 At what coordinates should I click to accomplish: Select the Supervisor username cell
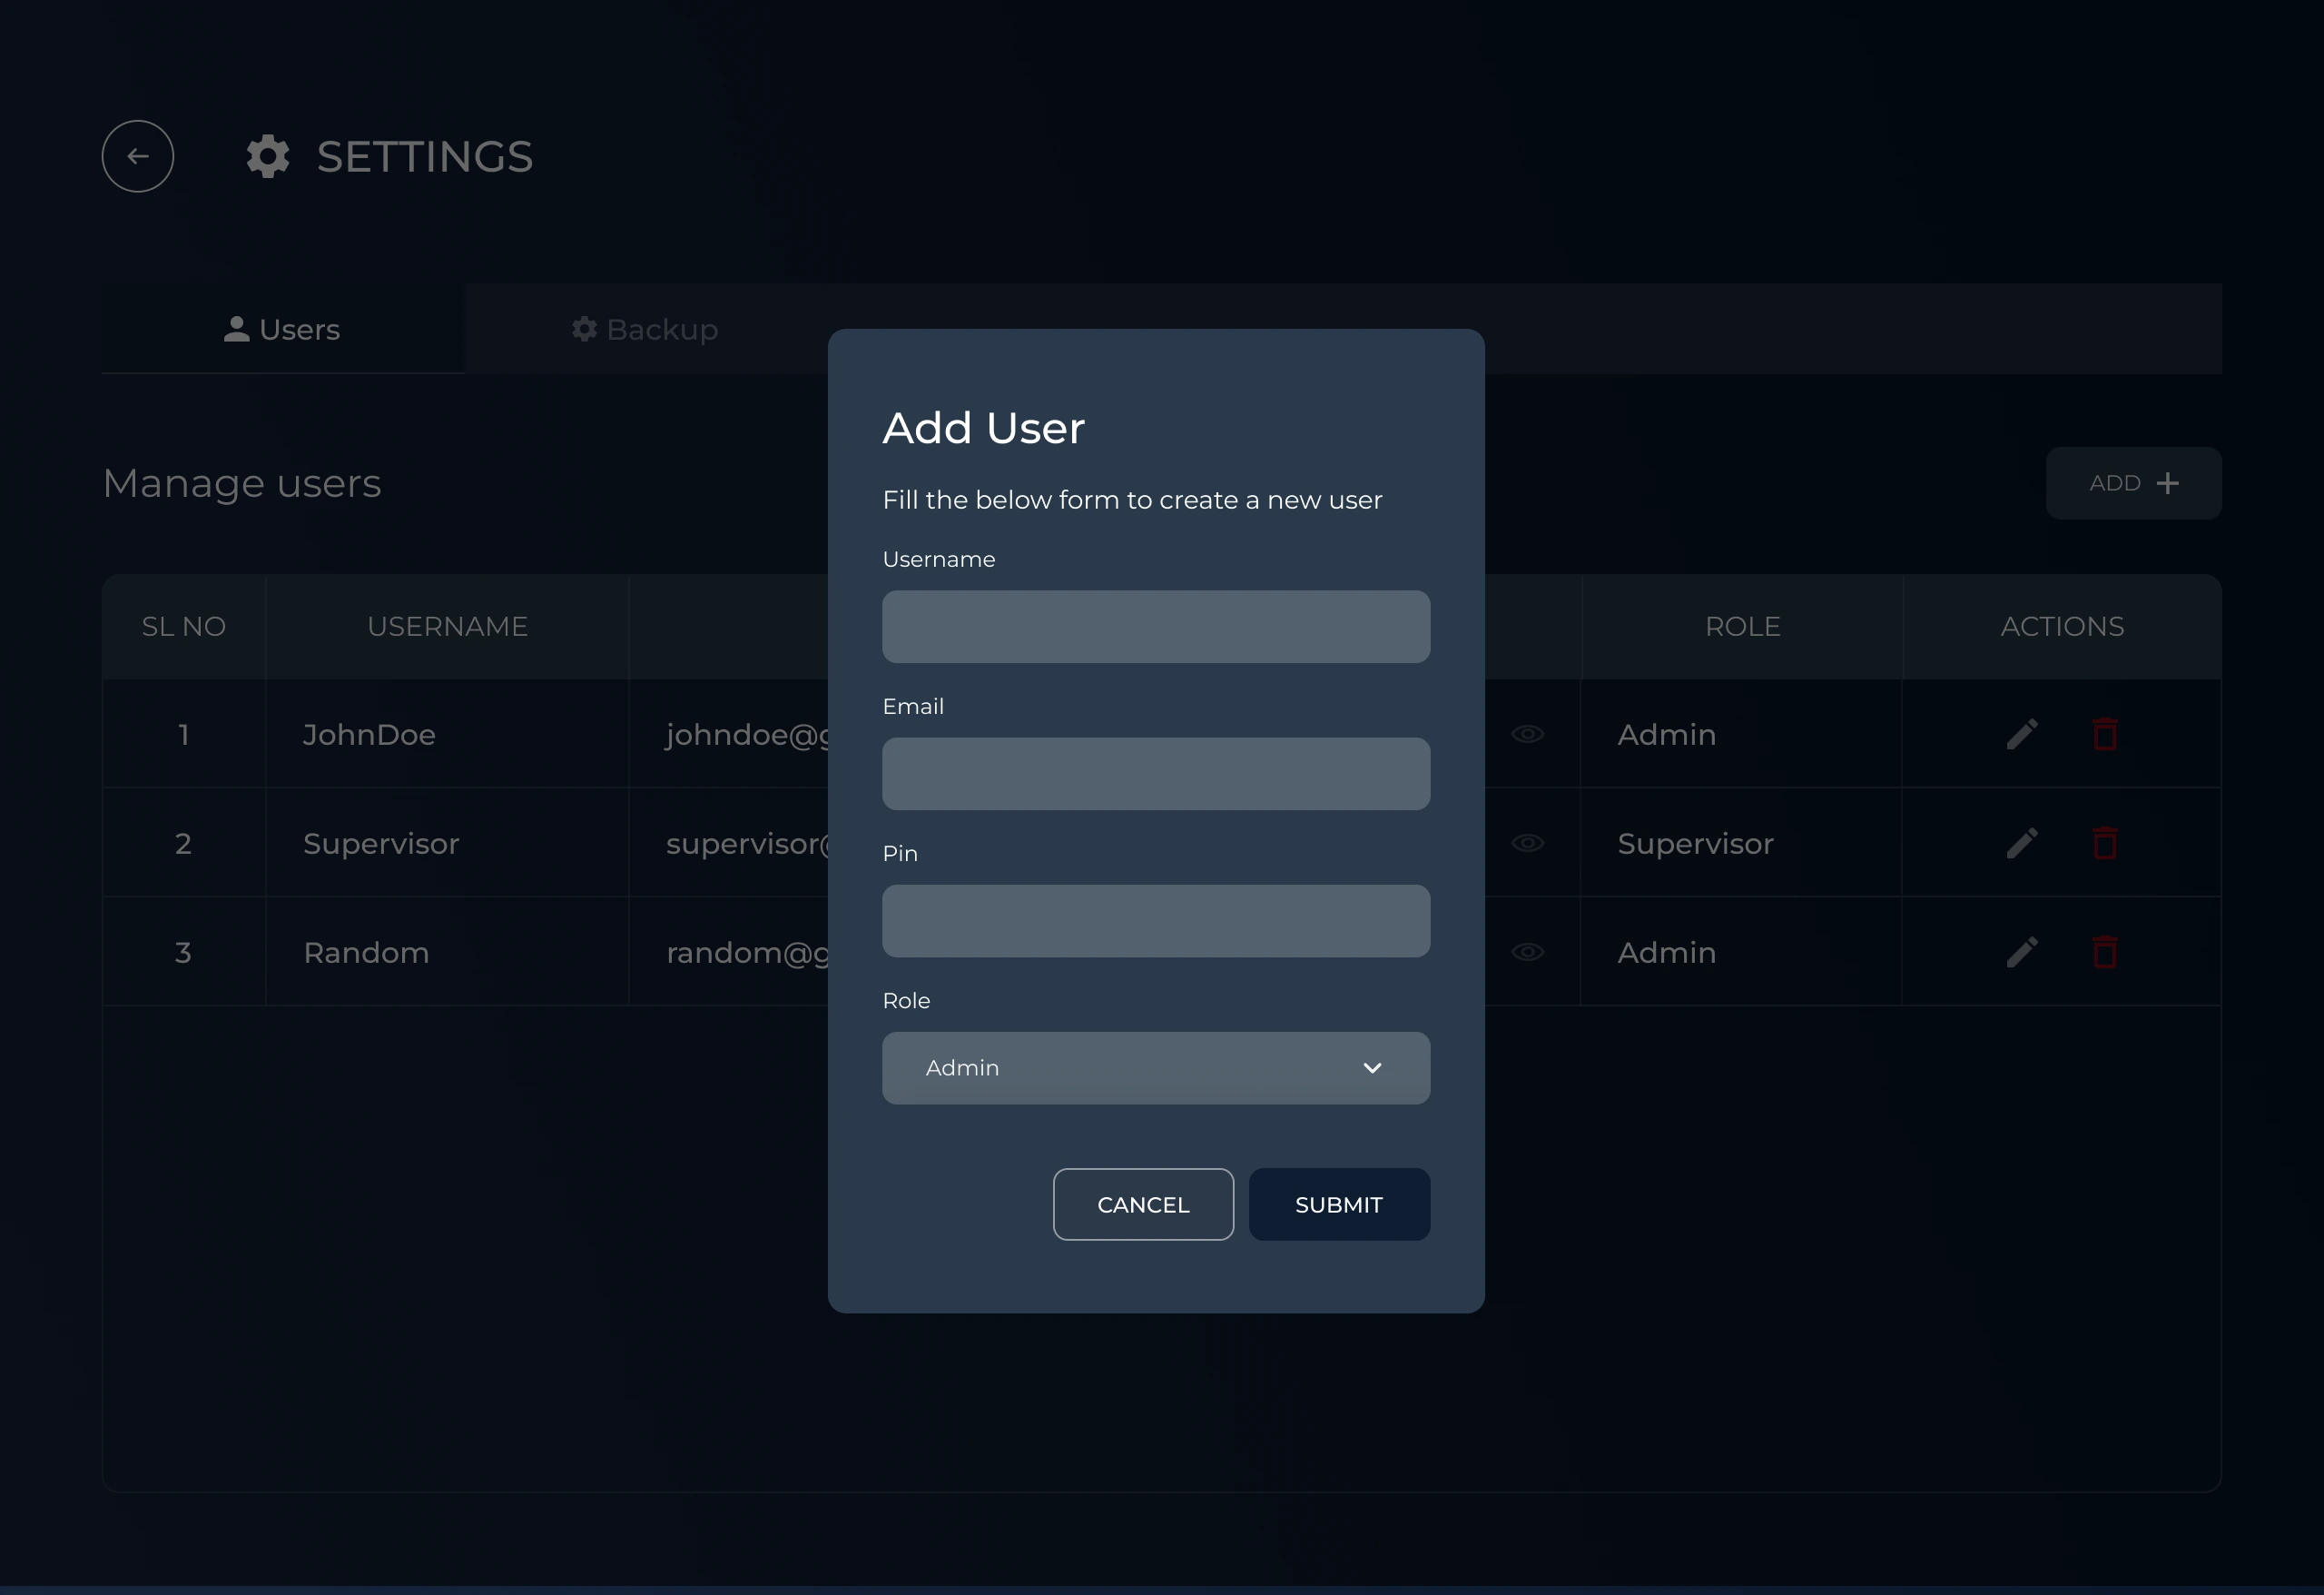coord(447,843)
